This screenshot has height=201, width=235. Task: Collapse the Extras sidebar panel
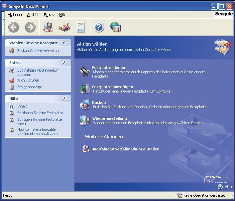point(64,63)
